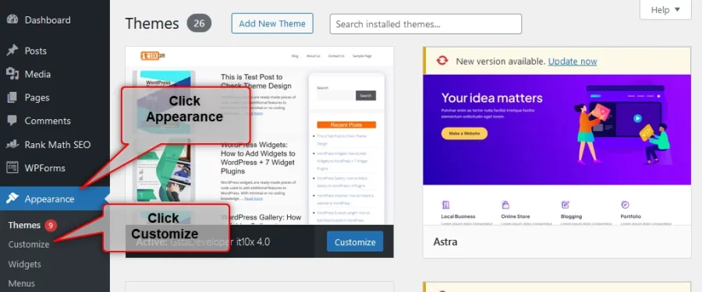Screen dimensions: 702x292
Task: Click Make a Website button in Astra preview
Action: point(464,133)
